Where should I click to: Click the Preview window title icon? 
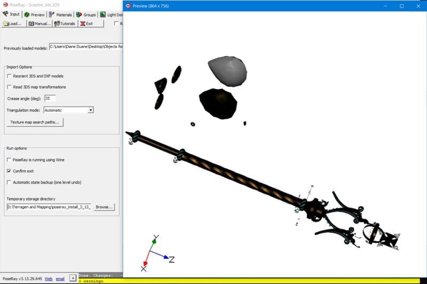pyautogui.click(x=128, y=6)
